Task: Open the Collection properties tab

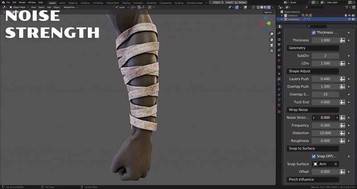Action: click(279, 67)
